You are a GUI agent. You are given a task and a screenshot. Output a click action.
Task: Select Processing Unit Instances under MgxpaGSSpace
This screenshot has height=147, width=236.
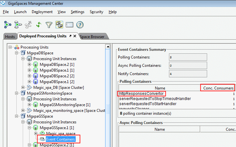(x=55, y=122)
